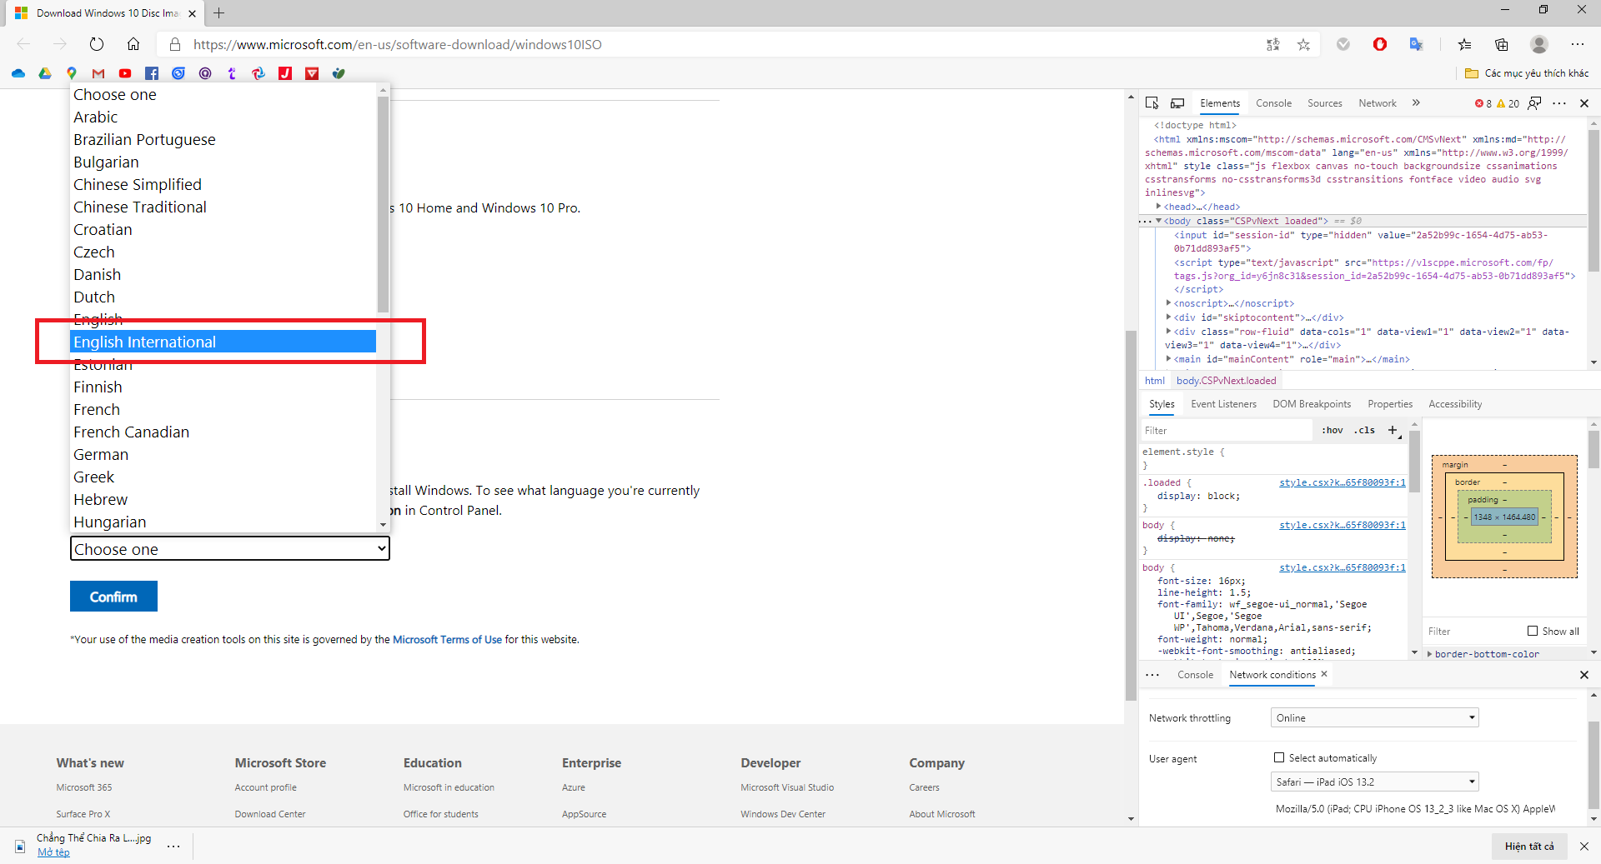Open the browser Settings and more menu

point(1578,44)
